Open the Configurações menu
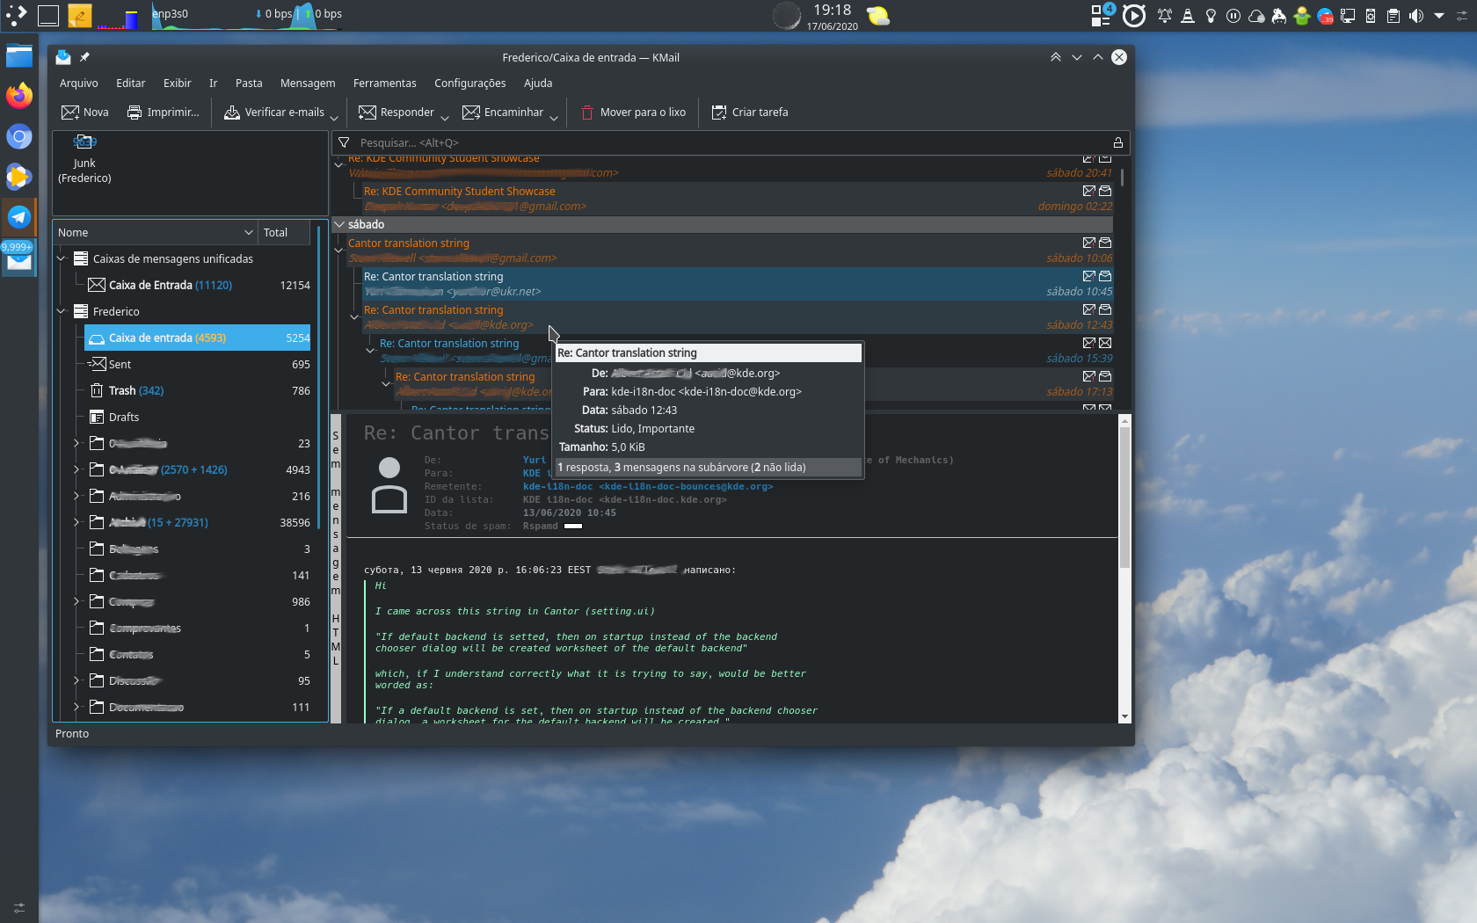Viewport: 1477px width, 923px height. click(x=470, y=83)
